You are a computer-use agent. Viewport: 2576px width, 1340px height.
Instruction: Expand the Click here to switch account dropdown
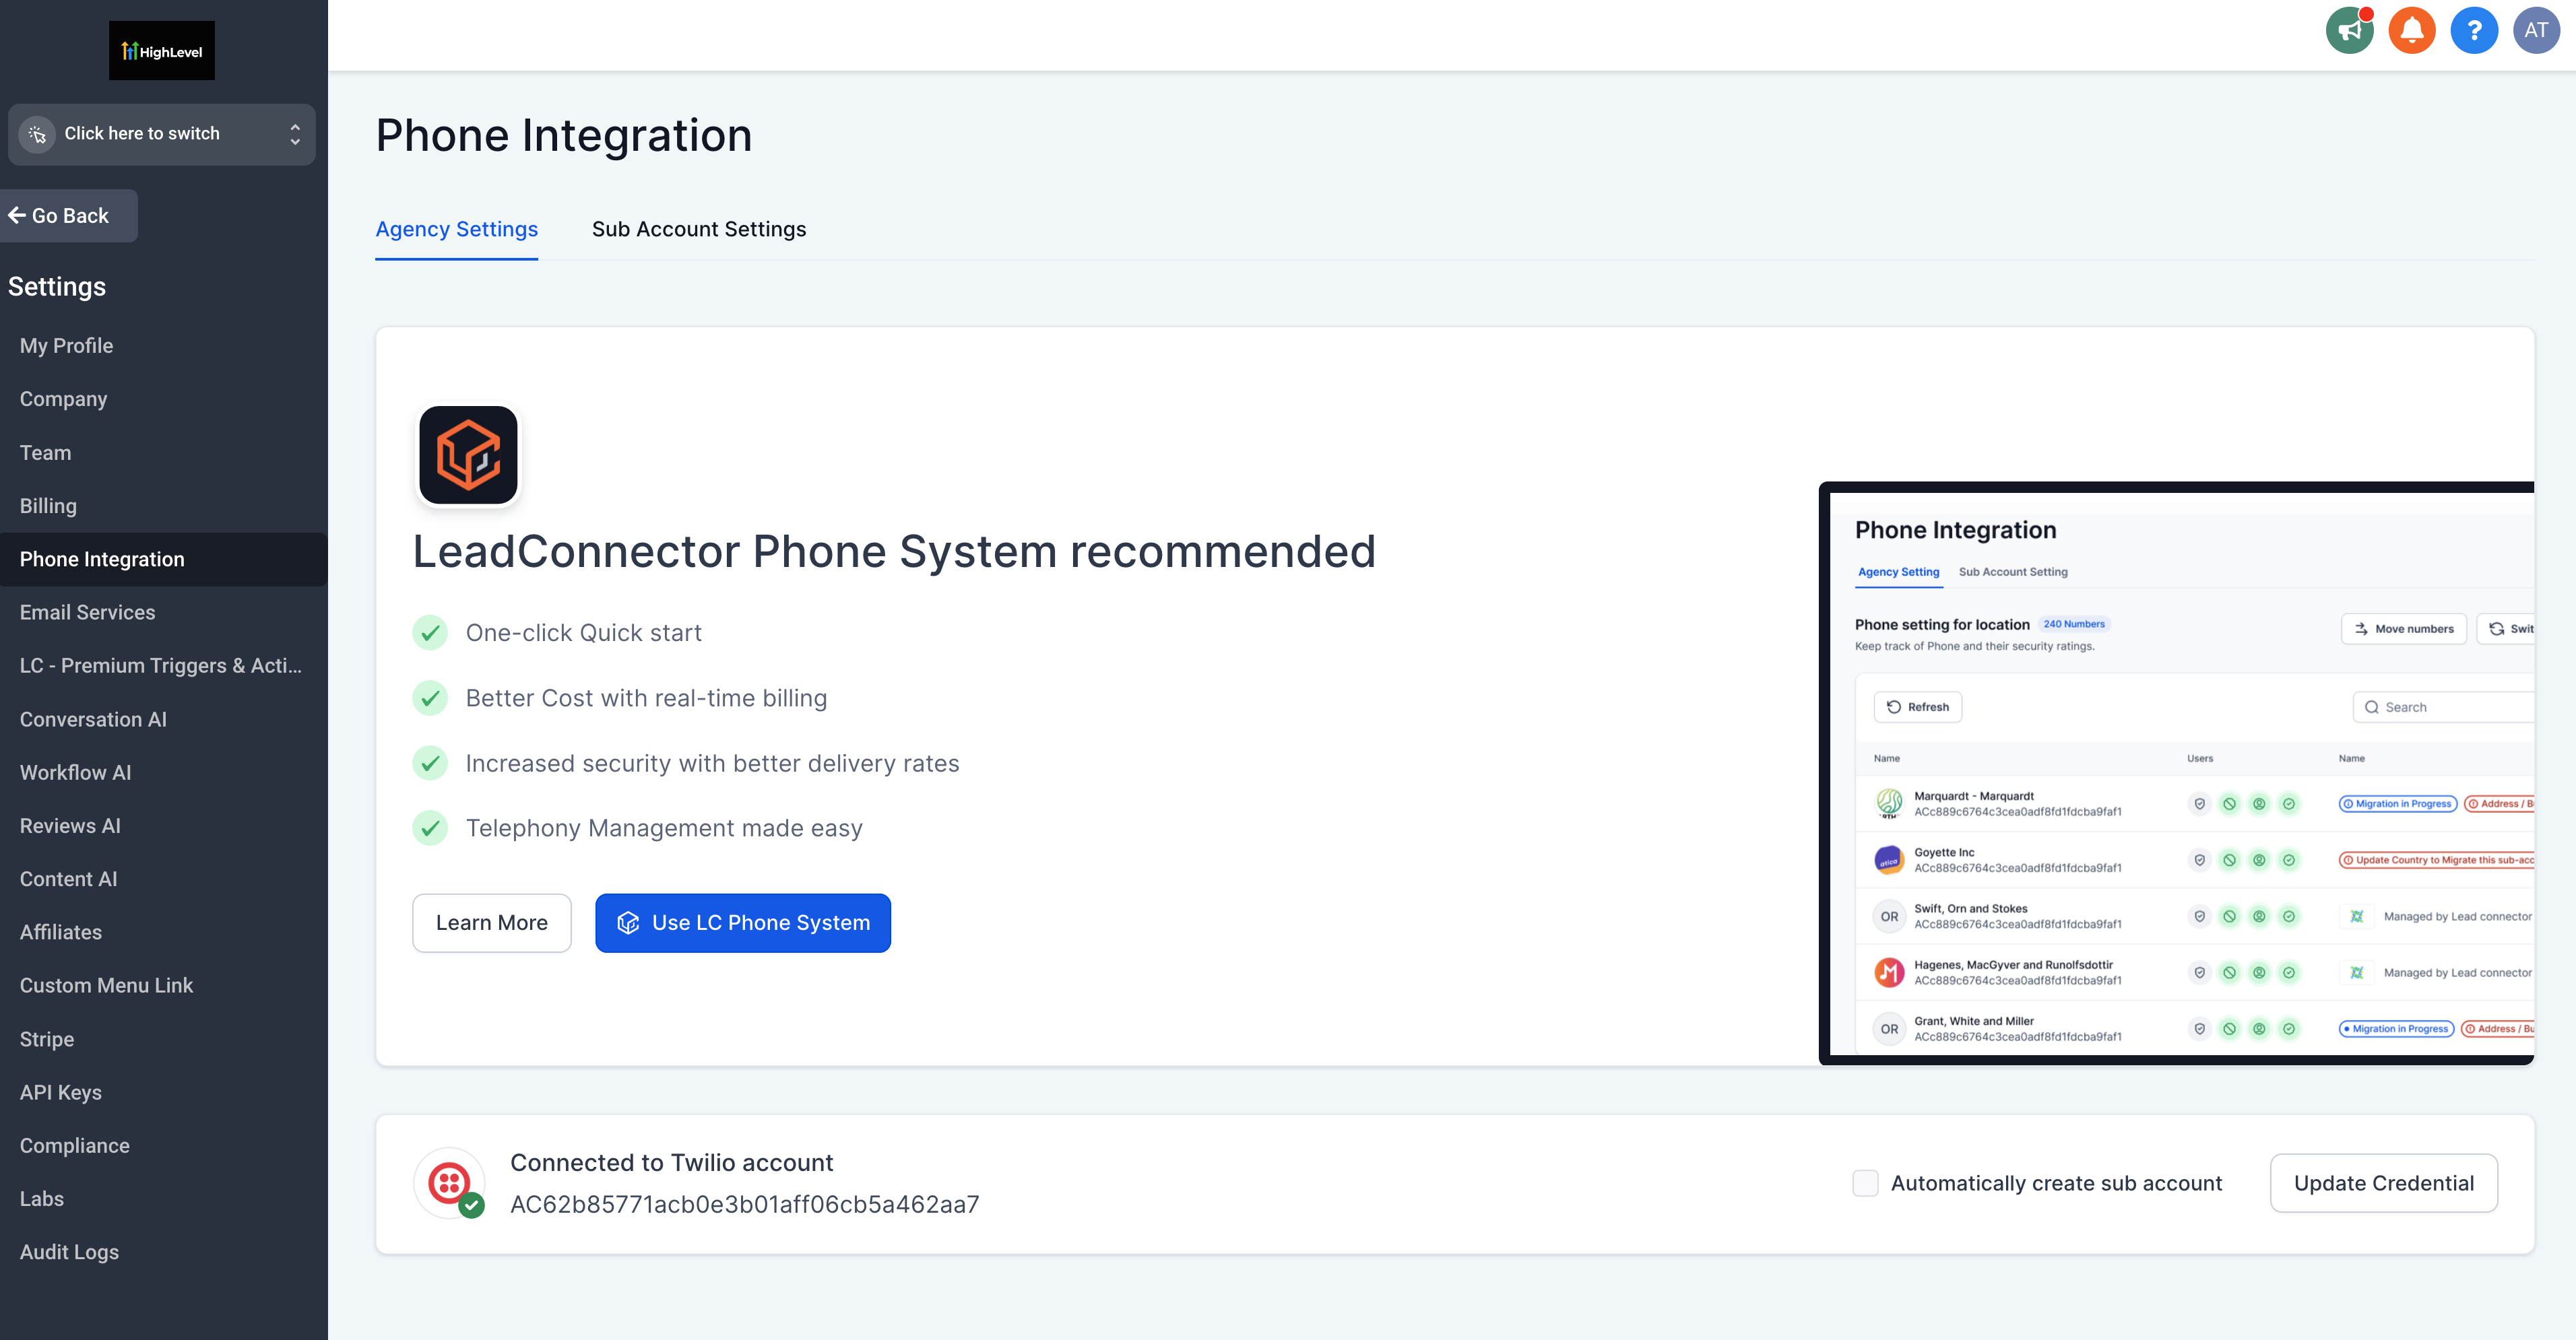[x=162, y=134]
